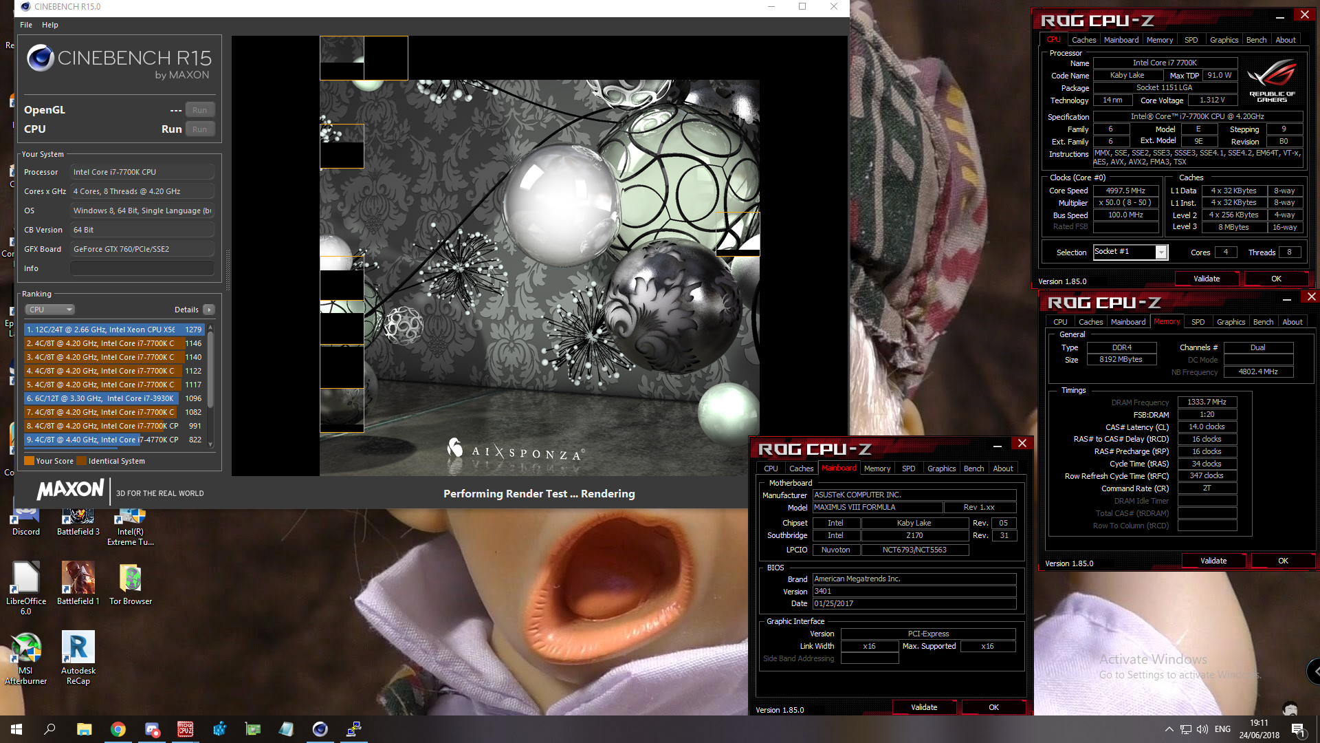
Task: Click the Cinebench Details arrow button
Action: 209,310
